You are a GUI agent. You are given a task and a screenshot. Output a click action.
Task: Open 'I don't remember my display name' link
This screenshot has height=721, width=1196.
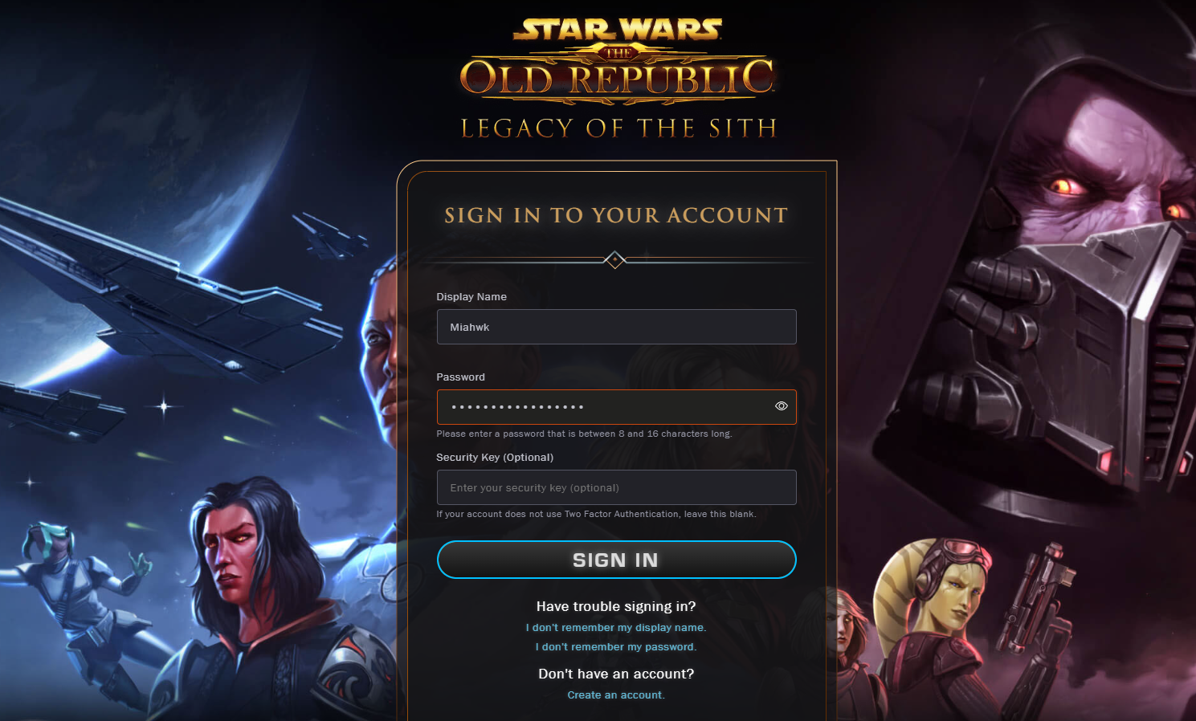616,628
